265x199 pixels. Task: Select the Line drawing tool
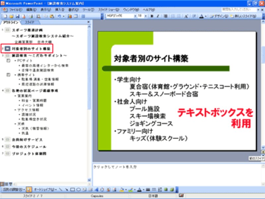pyautogui.click(x=60, y=189)
